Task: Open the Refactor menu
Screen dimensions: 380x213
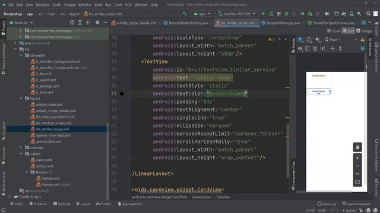Action: click(x=85, y=5)
